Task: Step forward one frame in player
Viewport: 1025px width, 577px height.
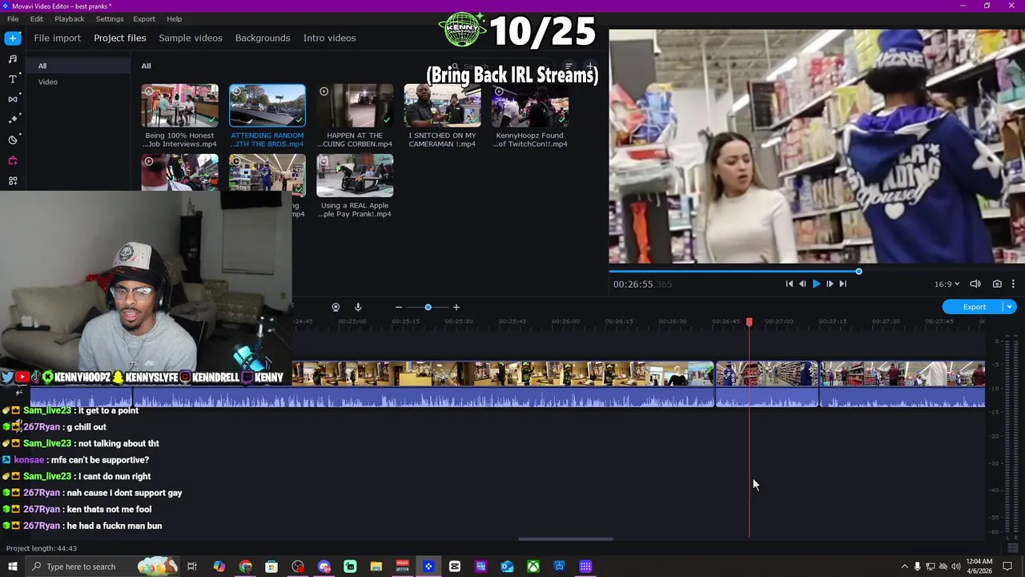Action: point(830,284)
